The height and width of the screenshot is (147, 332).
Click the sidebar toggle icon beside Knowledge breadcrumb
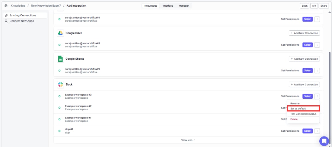(6, 6)
